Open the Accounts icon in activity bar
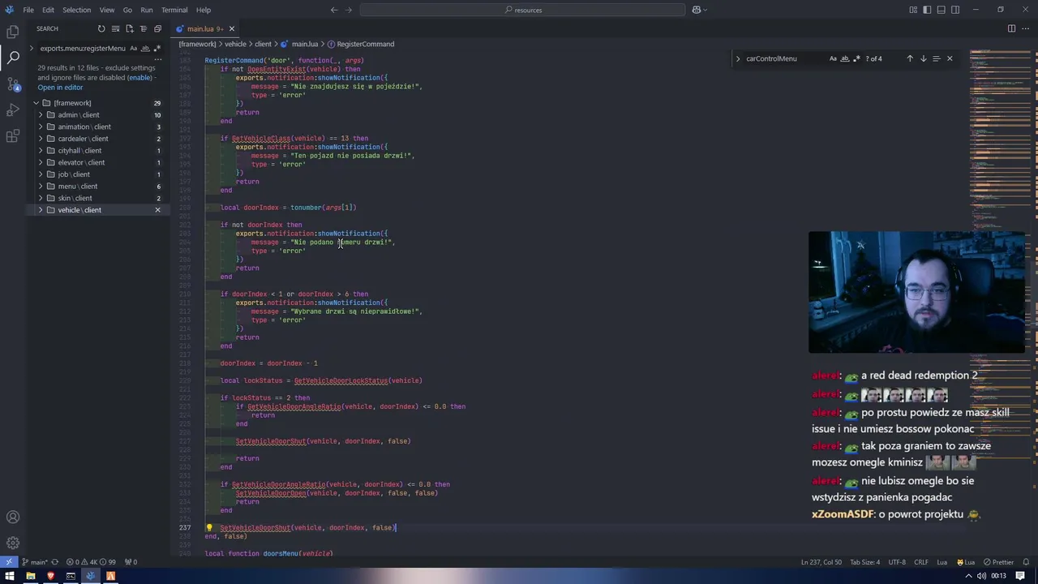Viewport: 1038px width, 584px height. click(12, 517)
